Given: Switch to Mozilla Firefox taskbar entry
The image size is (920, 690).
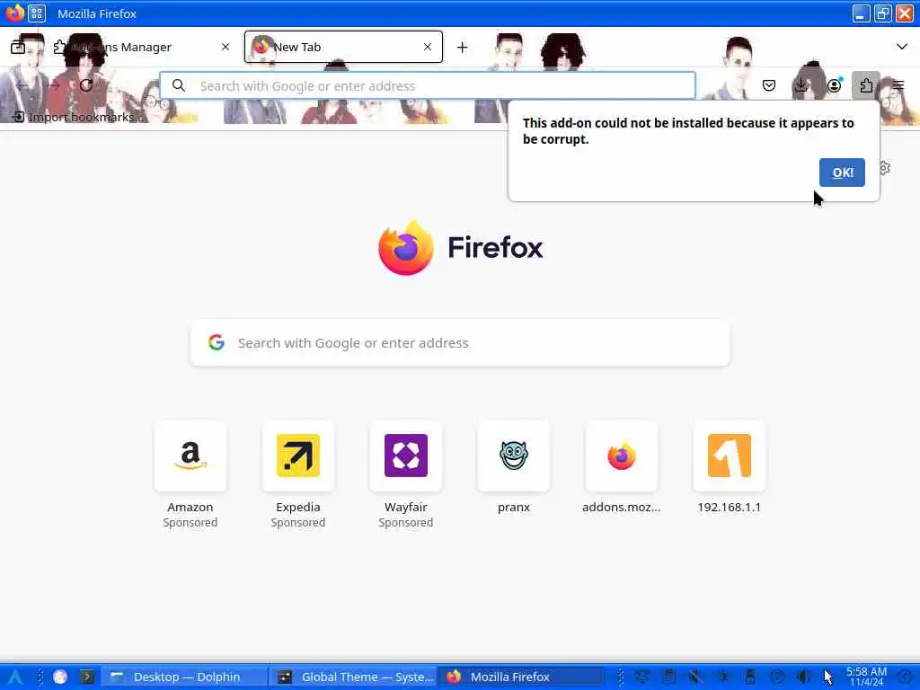Looking at the screenshot, I should click(521, 677).
